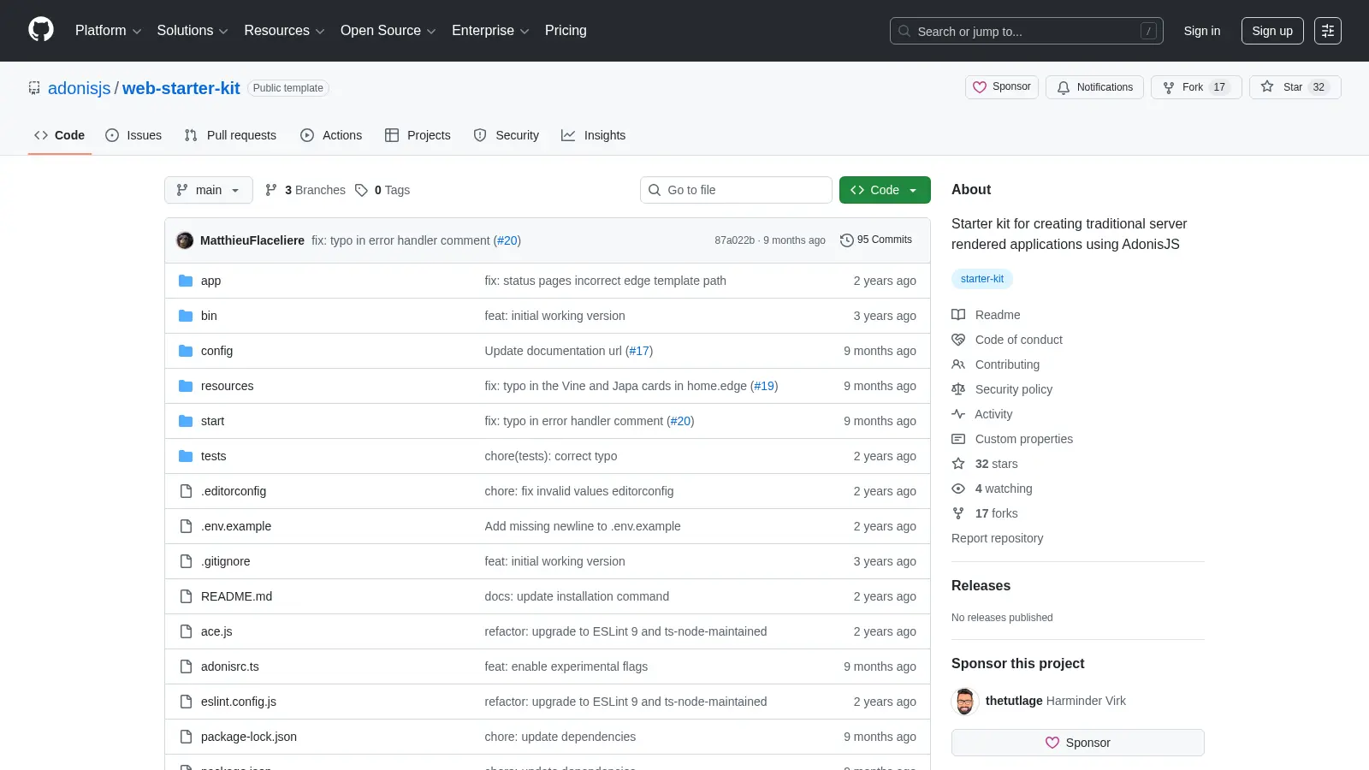
Task: Click the MatthieuFlaceliere avatar
Action: tap(185, 240)
